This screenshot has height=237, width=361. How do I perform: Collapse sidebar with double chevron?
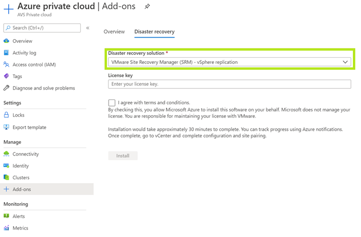(x=88, y=28)
